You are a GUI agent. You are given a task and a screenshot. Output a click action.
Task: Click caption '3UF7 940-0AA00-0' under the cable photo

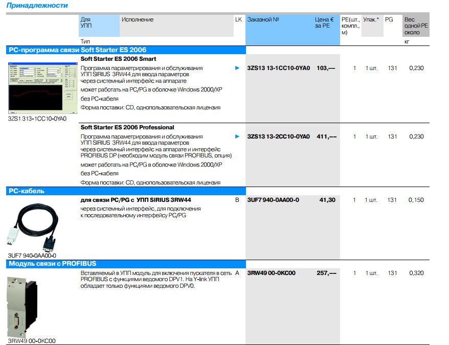32,256
